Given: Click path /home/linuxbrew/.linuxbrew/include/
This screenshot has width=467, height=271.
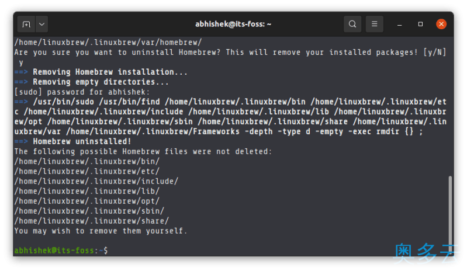Looking at the screenshot, I should click(96, 181).
